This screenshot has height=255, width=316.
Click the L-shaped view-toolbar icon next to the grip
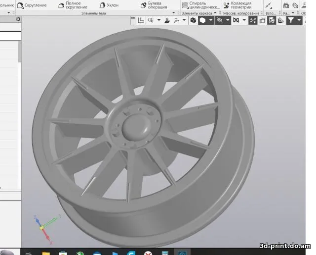coord(141,20)
